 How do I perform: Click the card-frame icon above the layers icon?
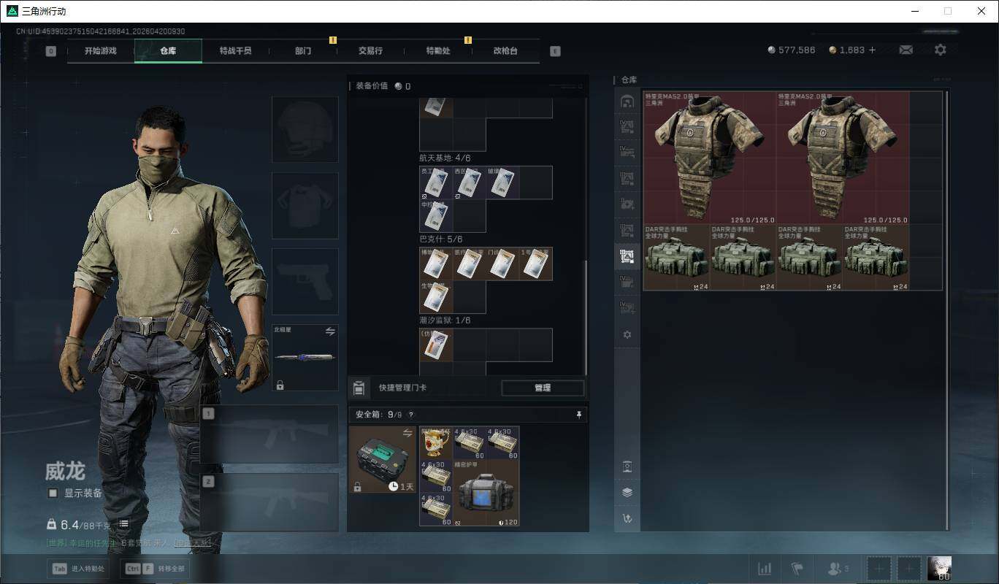(627, 466)
